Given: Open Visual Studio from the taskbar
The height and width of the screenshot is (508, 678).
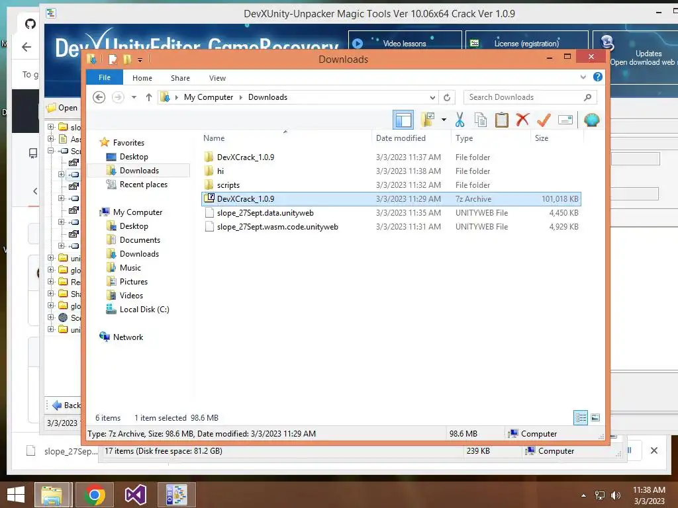Looking at the screenshot, I should 135,495.
